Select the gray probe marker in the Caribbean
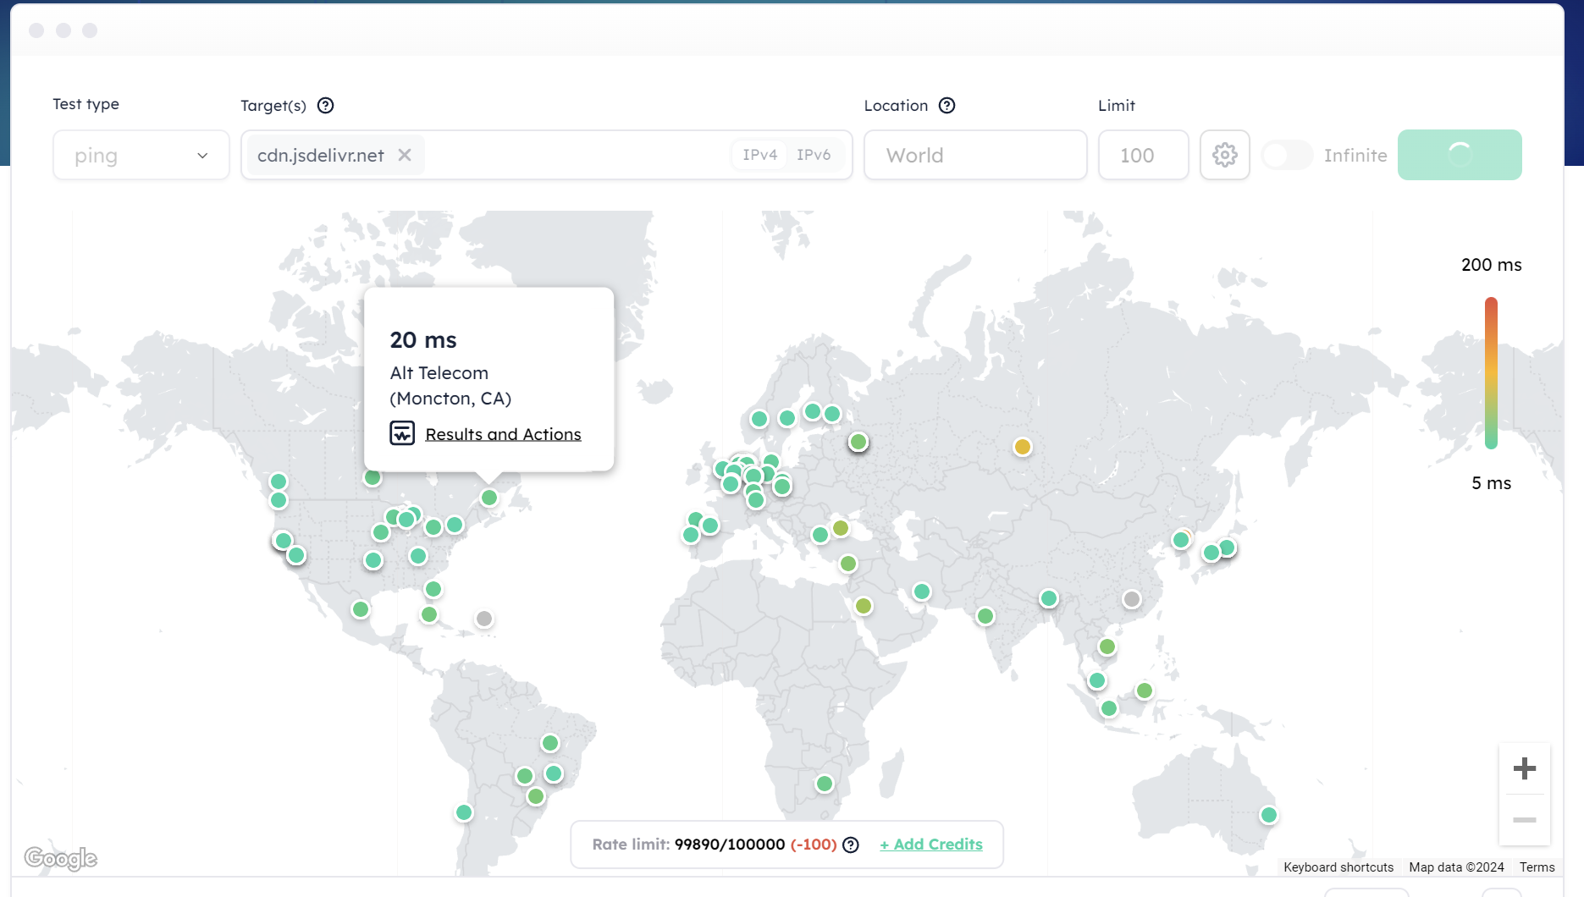Viewport: 1584px width, 897px height. [x=484, y=619]
